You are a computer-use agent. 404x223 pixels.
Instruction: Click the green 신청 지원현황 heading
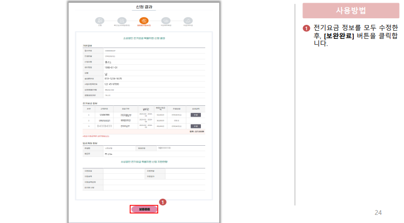click(144, 162)
